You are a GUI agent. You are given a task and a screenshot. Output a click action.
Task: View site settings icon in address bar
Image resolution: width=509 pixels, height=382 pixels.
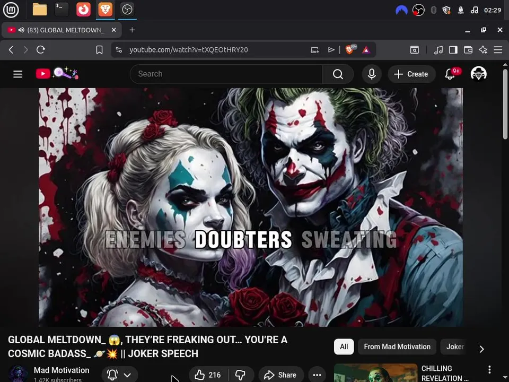[119, 50]
